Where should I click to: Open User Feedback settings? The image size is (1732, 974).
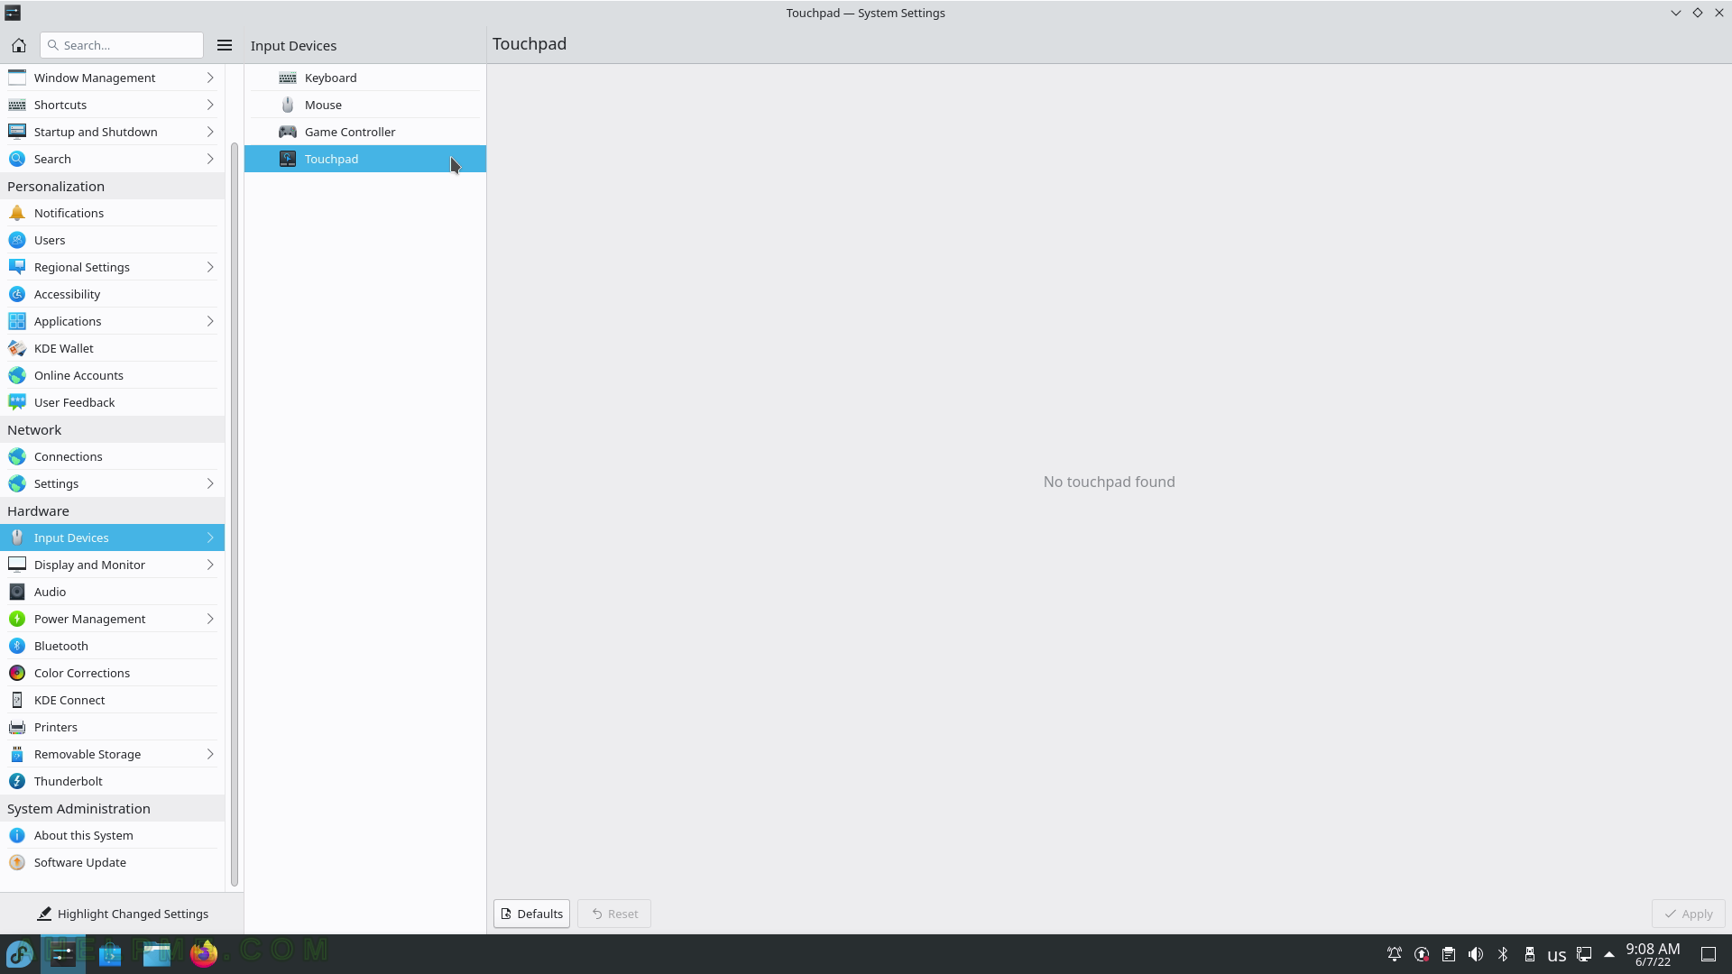coord(112,402)
